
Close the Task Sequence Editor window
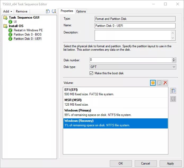tap(178, 4)
